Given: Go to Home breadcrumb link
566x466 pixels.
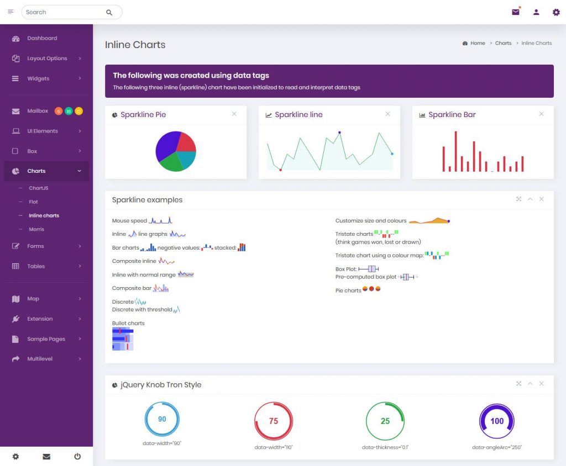Looking at the screenshot, I should pyautogui.click(x=478, y=43).
